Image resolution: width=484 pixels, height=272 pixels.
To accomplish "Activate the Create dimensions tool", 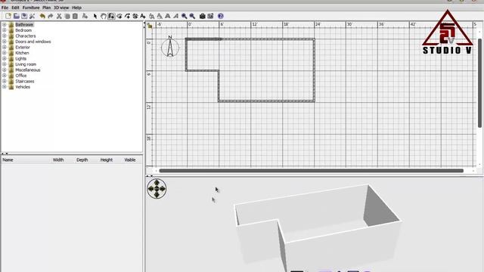I will pyautogui.click(x=135, y=16).
